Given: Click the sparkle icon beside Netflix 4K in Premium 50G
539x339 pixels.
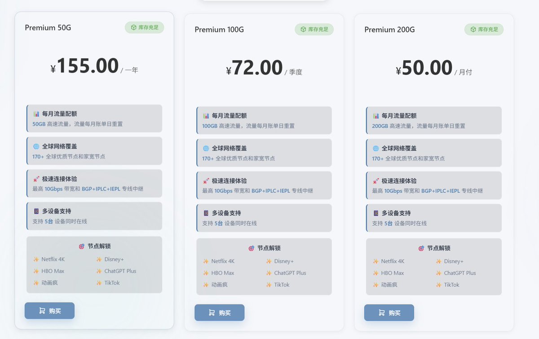Looking at the screenshot, I should 36,259.
